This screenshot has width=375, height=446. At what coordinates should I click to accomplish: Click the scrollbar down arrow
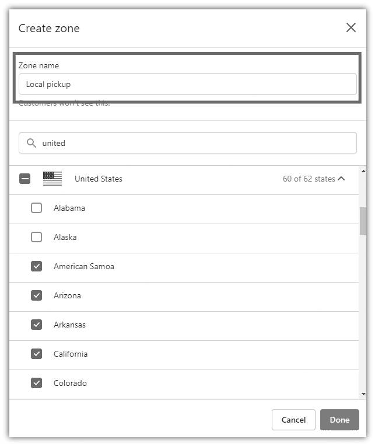(x=363, y=394)
